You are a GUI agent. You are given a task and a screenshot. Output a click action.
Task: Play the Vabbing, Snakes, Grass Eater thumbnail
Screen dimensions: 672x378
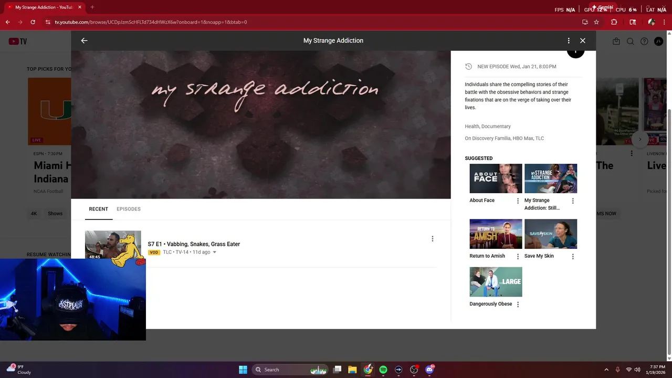tap(113, 245)
